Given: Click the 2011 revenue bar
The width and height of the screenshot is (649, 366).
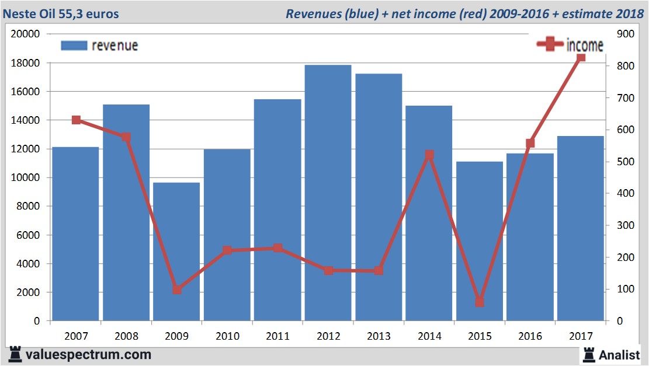Looking at the screenshot, I should (277, 210).
